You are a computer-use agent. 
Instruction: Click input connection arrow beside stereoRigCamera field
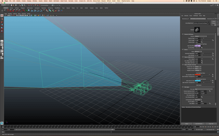tap(209, 22)
